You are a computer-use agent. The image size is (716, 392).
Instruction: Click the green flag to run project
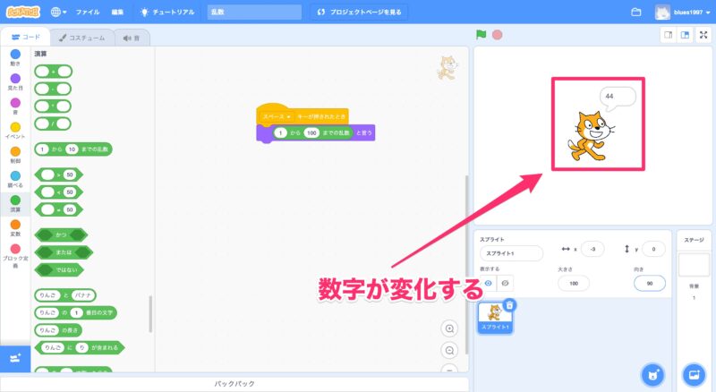click(482, 35)
